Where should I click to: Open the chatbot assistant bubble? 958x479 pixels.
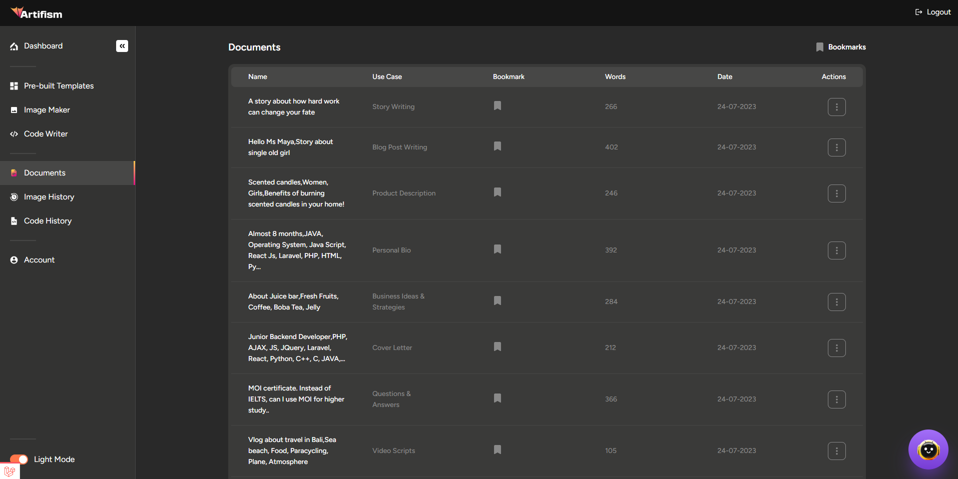pos(928,449)
